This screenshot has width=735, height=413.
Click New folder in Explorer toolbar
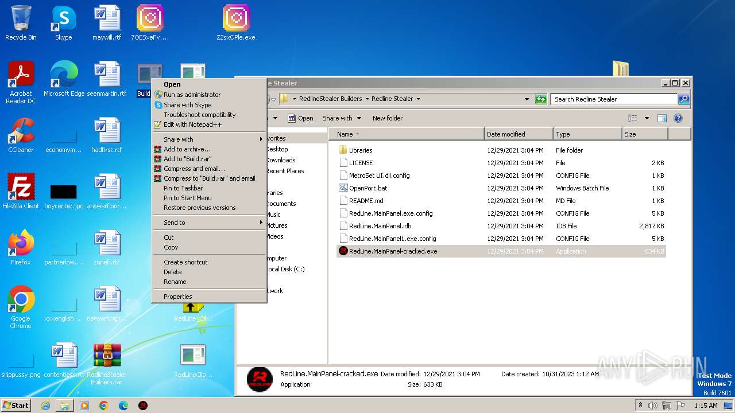coord(388,118)
